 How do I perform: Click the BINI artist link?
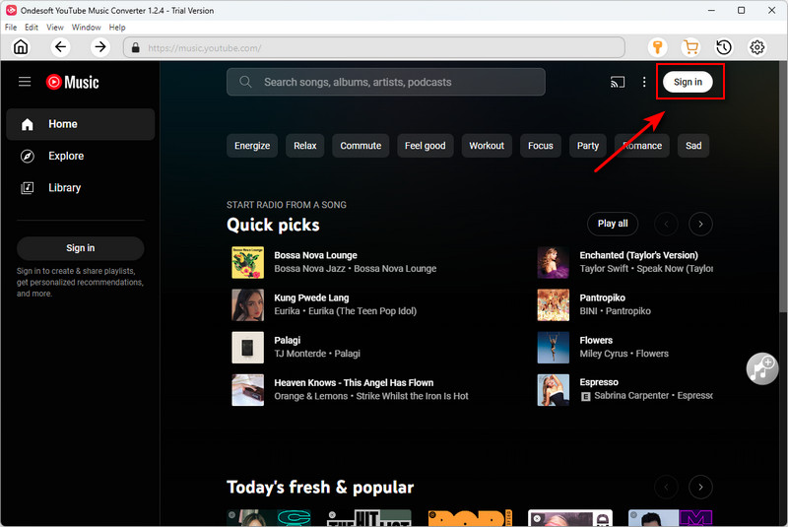[x=588, y=311]
